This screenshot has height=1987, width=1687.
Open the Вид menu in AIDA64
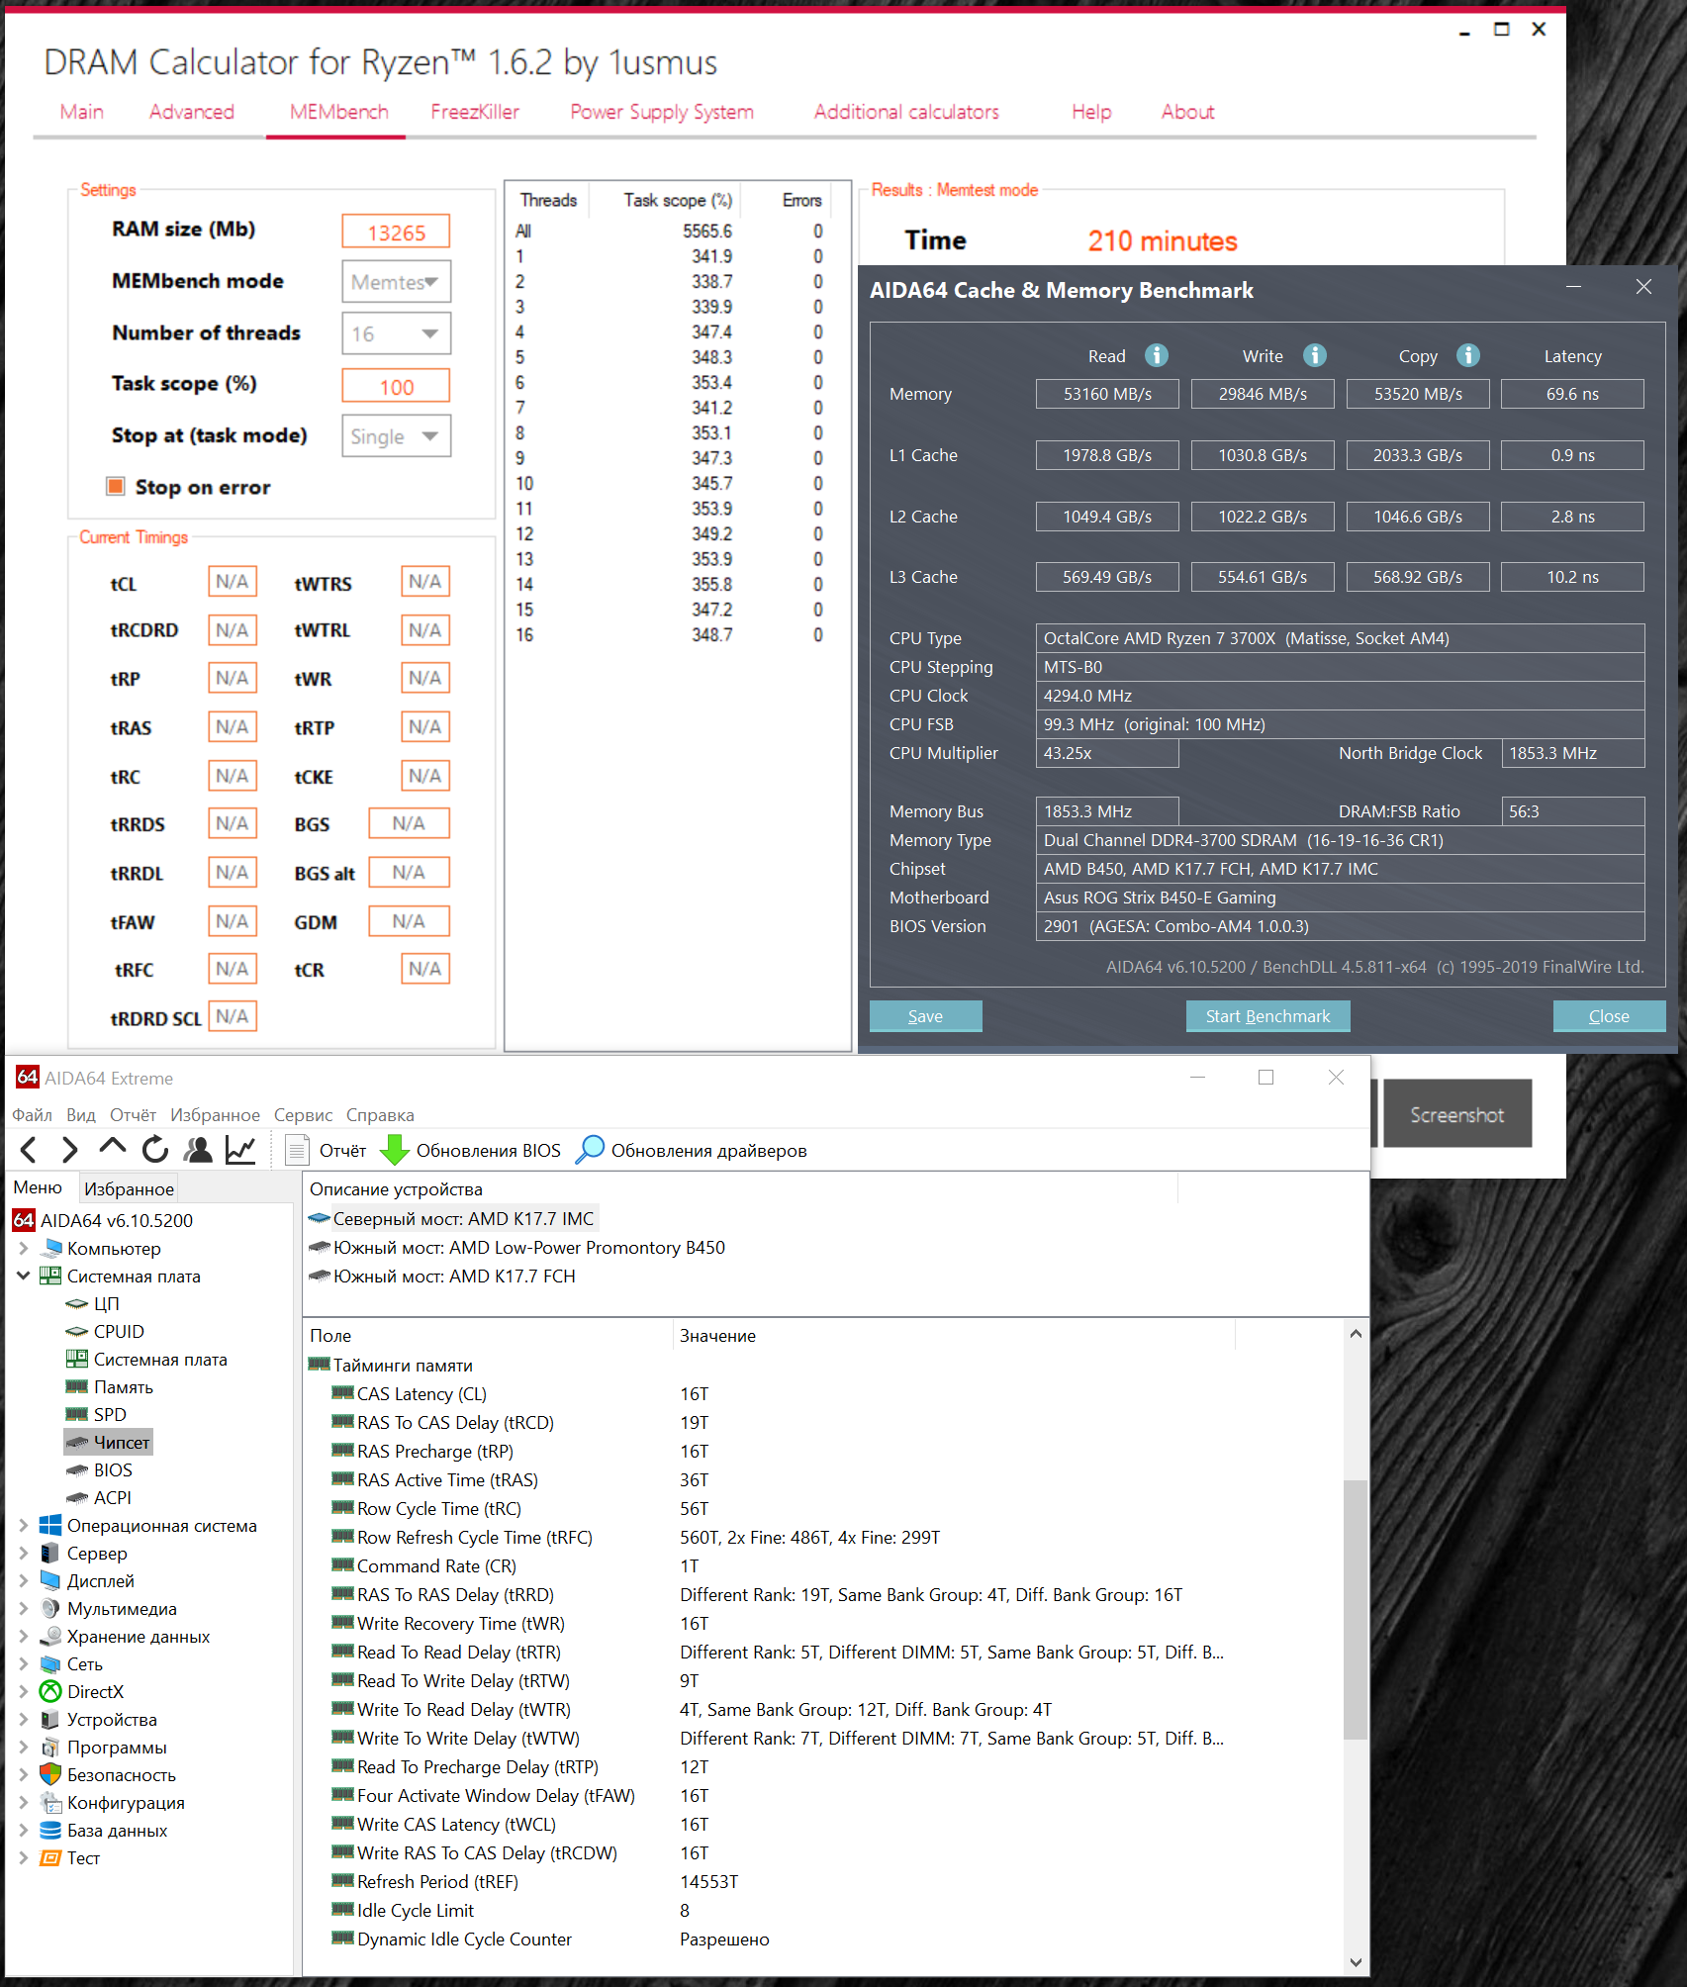pos(81,1115)
